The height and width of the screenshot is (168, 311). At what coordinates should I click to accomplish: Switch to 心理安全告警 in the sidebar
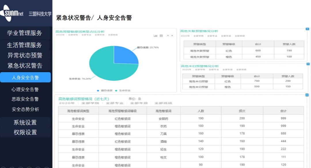point(25,89)
